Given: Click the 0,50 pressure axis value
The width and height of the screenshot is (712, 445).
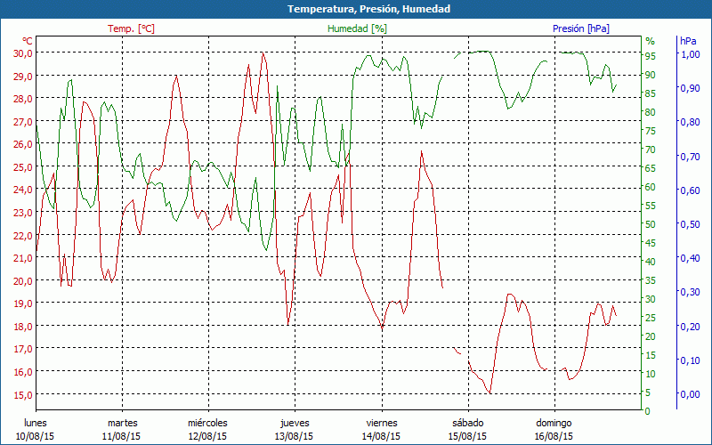Looking at the screenshot, I should coord(690,224).
